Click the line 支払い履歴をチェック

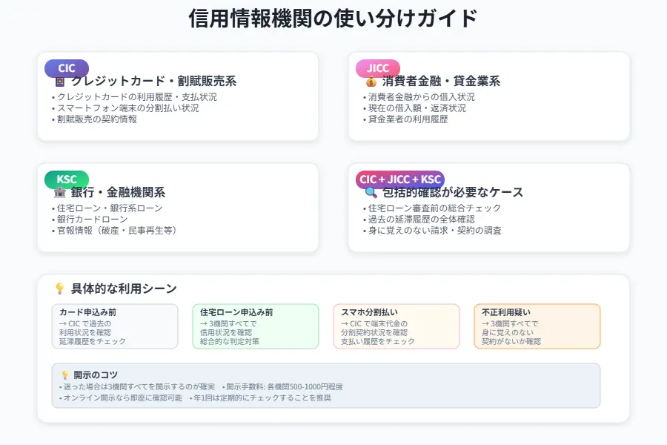[x=378, y=341]
